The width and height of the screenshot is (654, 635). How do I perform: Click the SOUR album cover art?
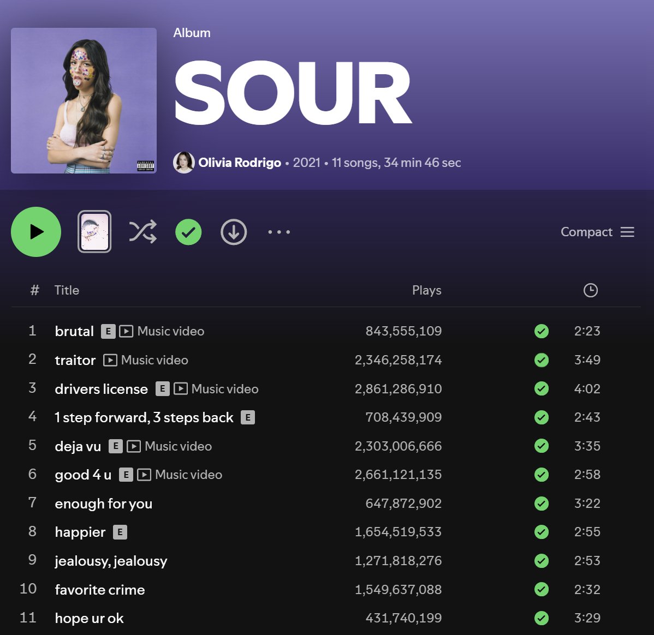point(84,100)
